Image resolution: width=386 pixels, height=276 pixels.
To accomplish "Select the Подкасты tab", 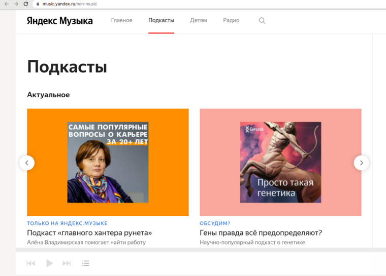I will coord(161,20).
